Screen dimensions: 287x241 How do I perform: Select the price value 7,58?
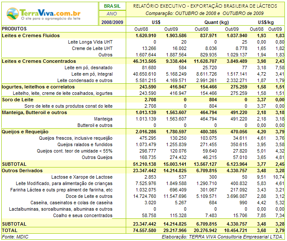click(280, 68)
